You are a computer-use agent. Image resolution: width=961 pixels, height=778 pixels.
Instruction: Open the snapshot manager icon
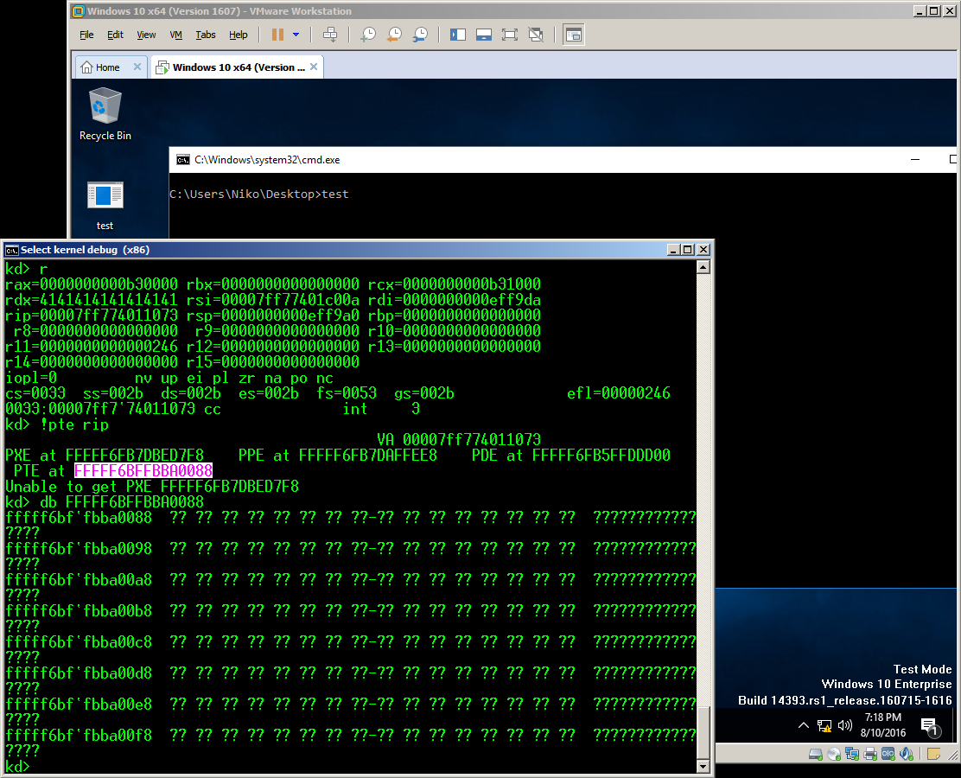coord(420,35)
